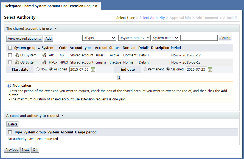Click the Notification info icon
The height and width of the screenshot is (159, 244).
point(9,86)
